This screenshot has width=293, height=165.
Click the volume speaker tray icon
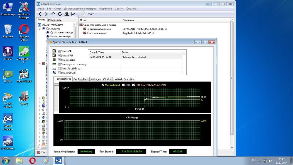click(x=270, y=161)
